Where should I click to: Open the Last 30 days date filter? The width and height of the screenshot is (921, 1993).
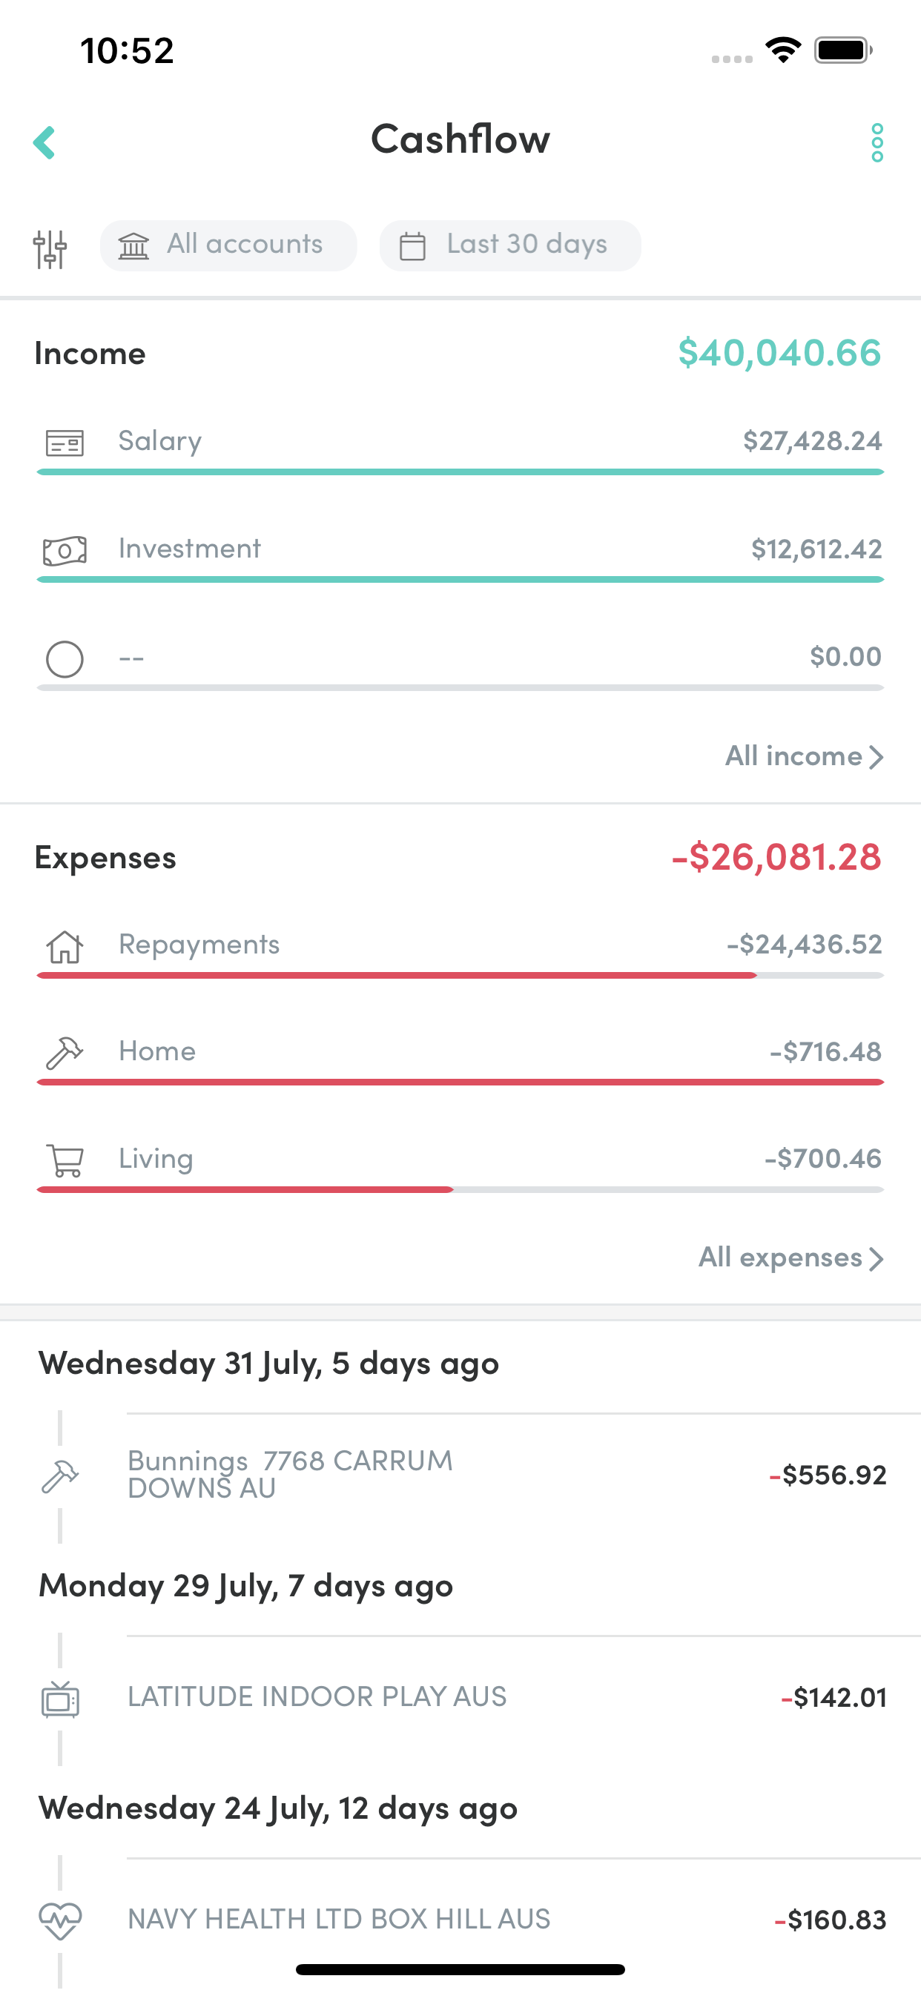(510, 245)
